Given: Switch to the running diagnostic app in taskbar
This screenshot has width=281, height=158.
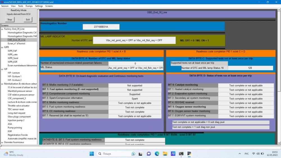Looking at the screenshot, I should point(189,154).
